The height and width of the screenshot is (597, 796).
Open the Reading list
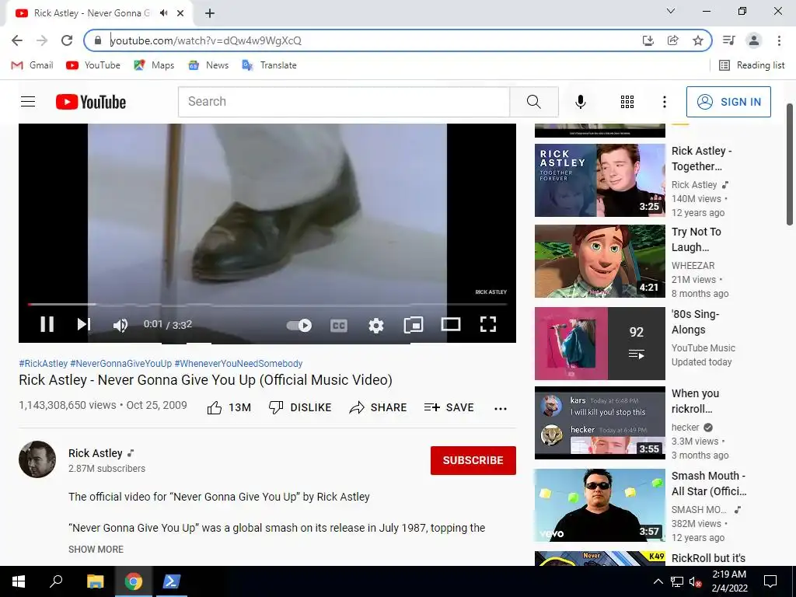pyautogui.click(x=752, y=65)
